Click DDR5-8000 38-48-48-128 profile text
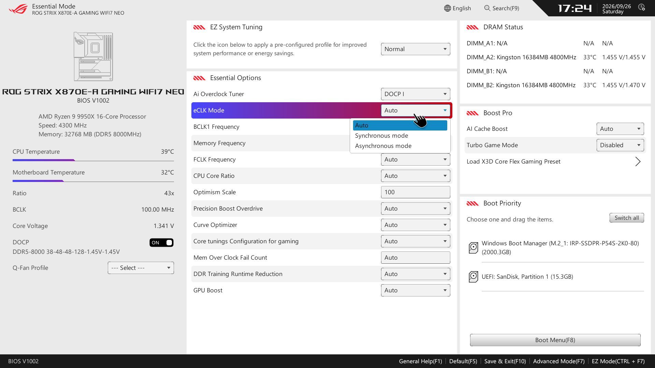Screen dimensions: 655x368 66,252
